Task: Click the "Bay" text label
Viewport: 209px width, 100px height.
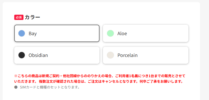Action: 33,34
